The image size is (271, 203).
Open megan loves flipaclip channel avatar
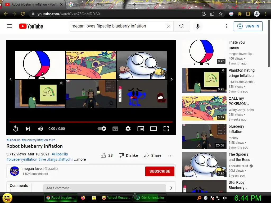click(15, 171)
